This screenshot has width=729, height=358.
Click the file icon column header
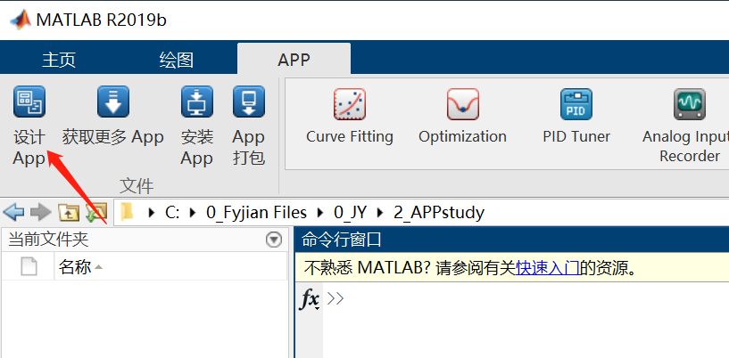[x=29, y=267]
